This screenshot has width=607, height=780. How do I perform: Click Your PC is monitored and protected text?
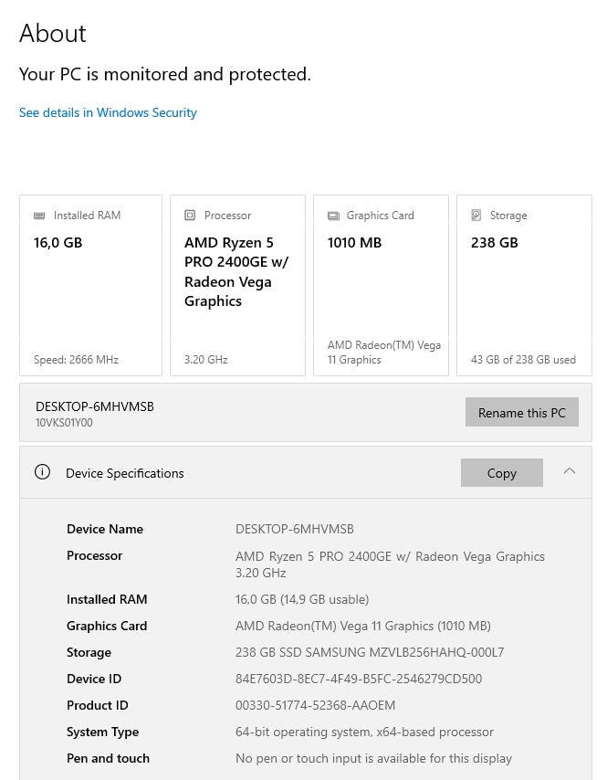click(165, 74)
